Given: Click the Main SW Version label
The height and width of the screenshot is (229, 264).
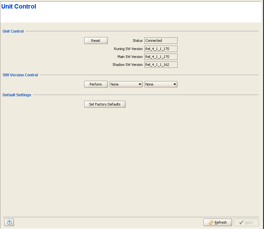Looking at the screenshot, I should pos(130,57).
